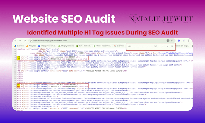Image resolution: width=205 pixels, height=123 pixels.
Task: Open the 'Just a moment...' bookmark
Action: pos(84,46)
